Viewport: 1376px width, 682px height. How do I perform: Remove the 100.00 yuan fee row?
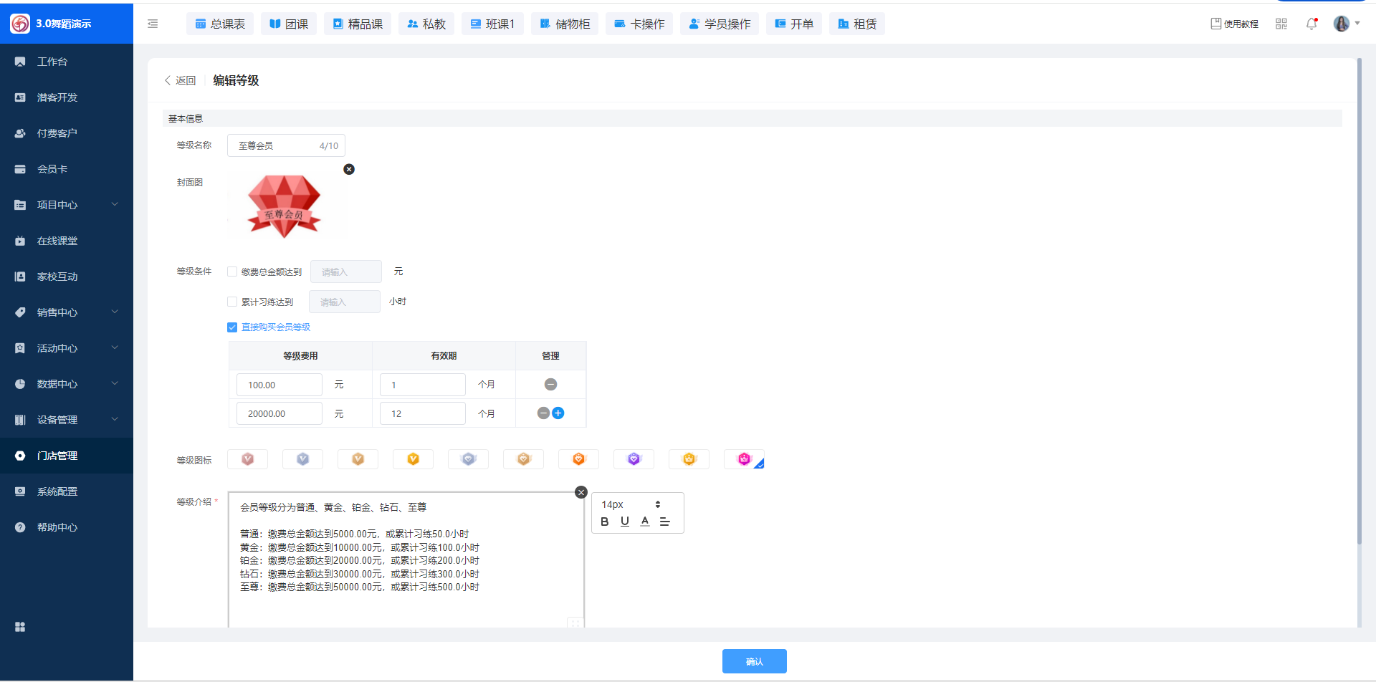click(550, 385)
